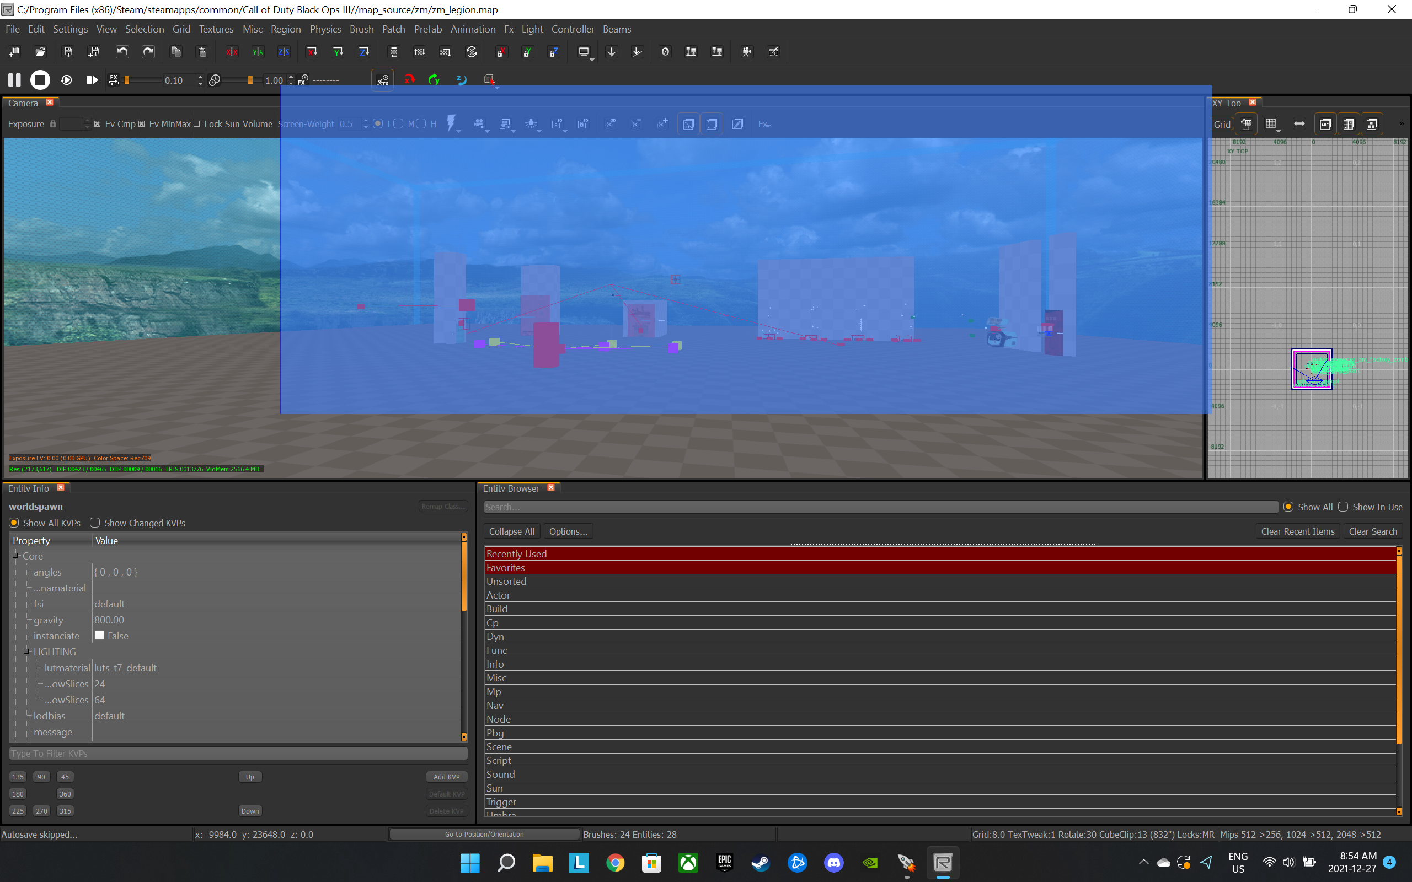This screenshot has height=882, width=1412.
Task: Stop the FX playback
Action: point(40,80)
